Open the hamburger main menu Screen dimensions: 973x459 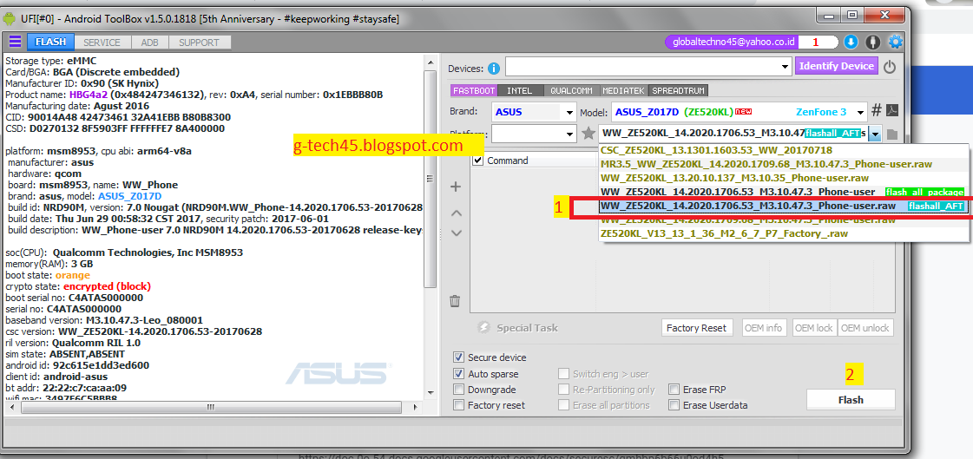coord(16,43)
